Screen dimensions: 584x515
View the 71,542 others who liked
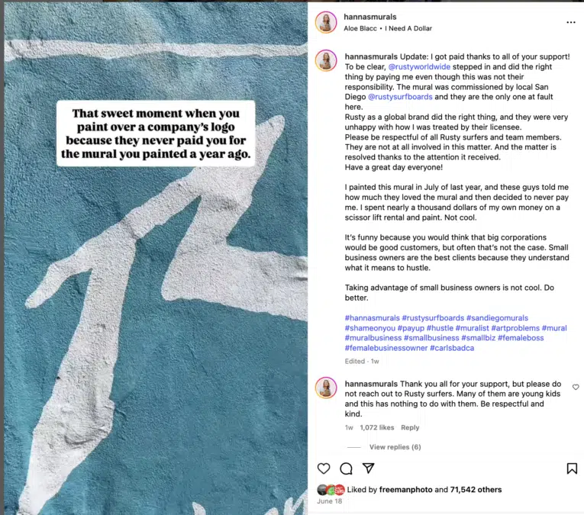coord(476,490)
